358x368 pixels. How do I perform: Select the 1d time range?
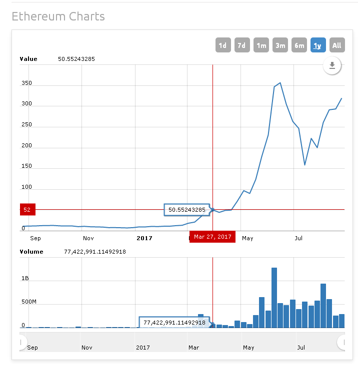(x=223, y=45)
